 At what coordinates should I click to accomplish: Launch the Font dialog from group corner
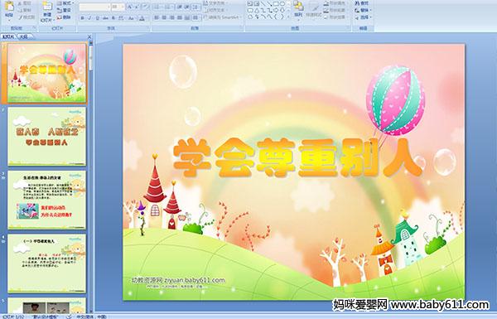(147, 28)
